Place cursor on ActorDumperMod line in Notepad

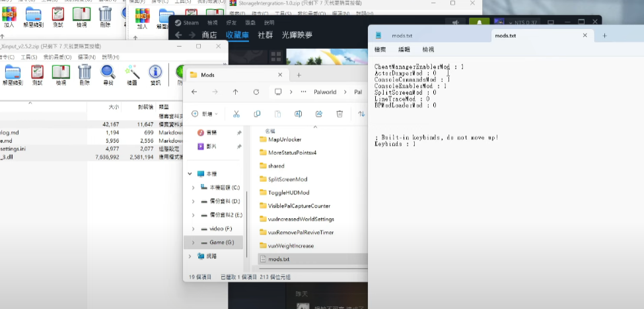[406, 73]
